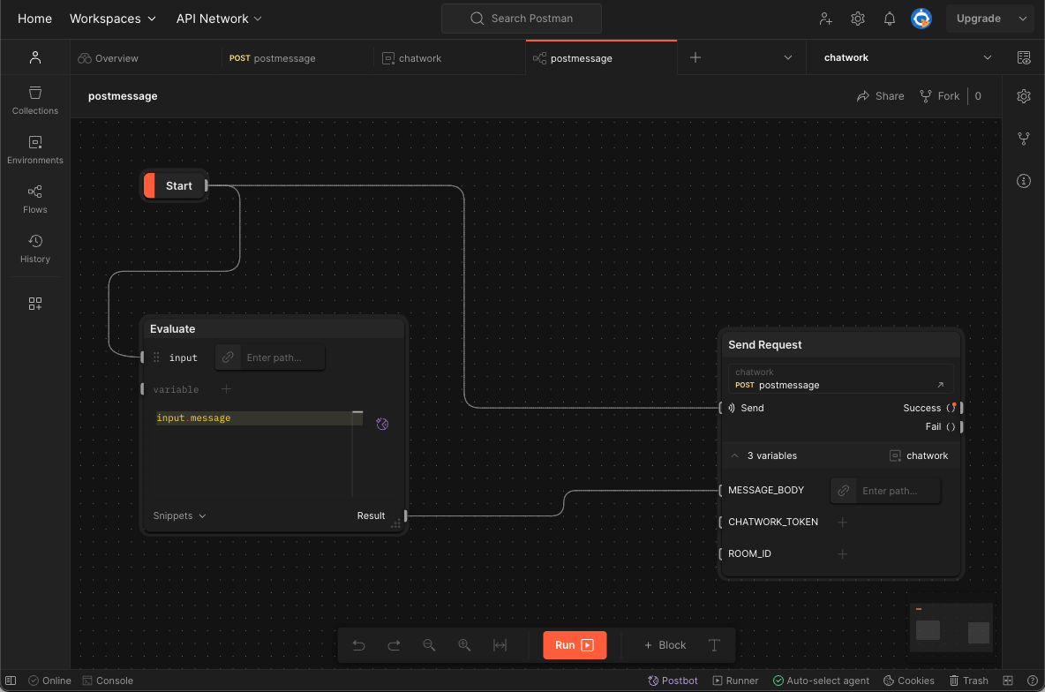The height and width of the screenshot is (692, 1045).
Task: Open the History sidebar panel
Action: [x=34, y=248]
